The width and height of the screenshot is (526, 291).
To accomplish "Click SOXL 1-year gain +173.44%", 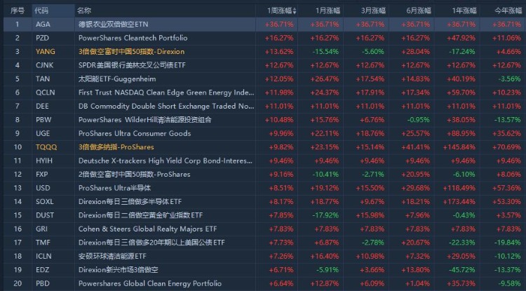I will coord(459,201).
